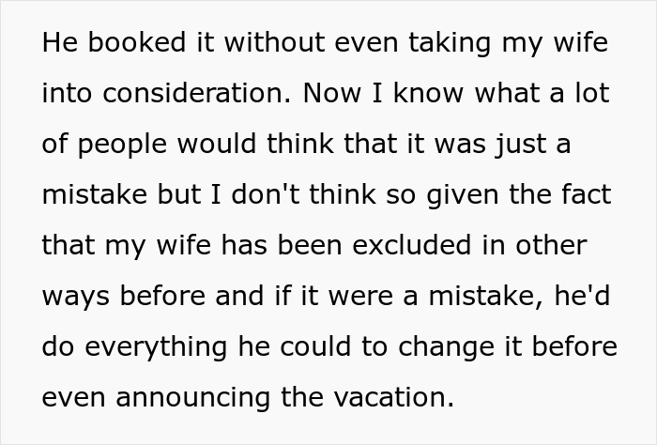Screen dimensions: 657x445
Task: Click the word "lot" at the line end
Action: point(588,95)
